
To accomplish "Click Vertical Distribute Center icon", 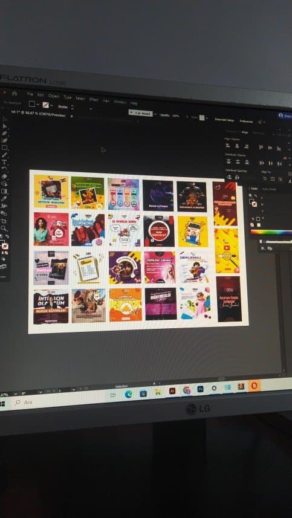I will pyautogui.click(x=238, y=162).
